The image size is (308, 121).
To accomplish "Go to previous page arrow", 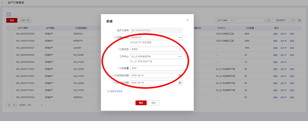I will click(x=36, y=105).
